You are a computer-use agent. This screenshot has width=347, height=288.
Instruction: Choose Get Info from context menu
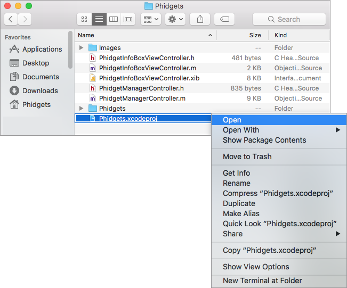[x=279, y=173]
